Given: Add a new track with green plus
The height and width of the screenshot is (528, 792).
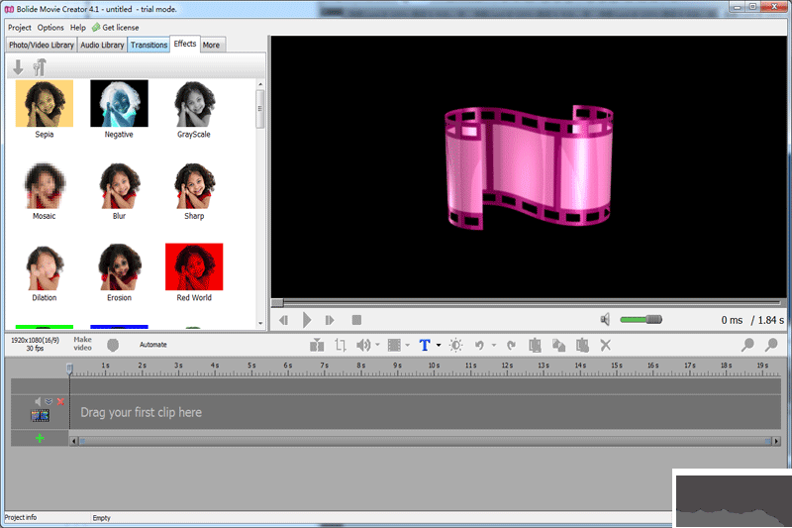Looking at the screenshot, I should pyautogui.click(x=40, y=438).
